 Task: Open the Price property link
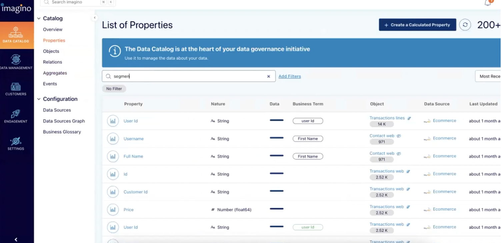[x=129, y=210]
